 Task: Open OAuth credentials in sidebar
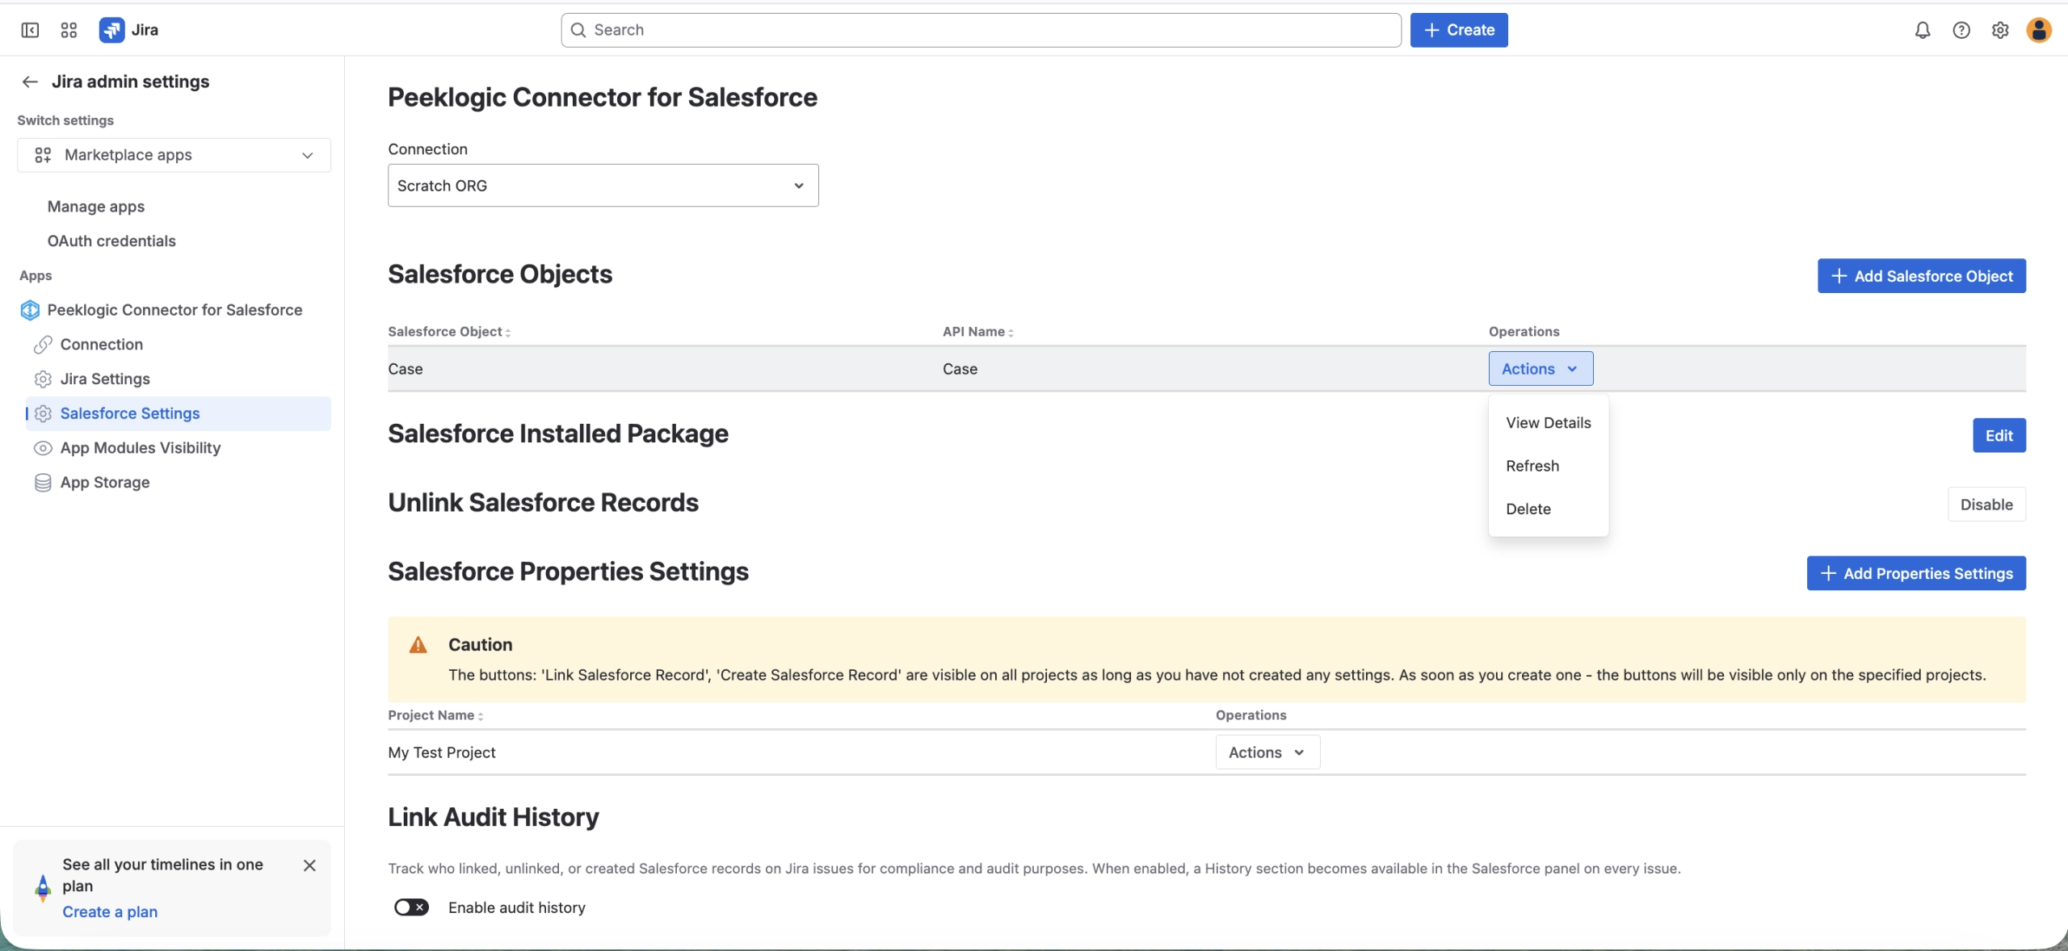pos(111,241)
